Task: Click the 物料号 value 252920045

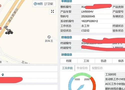Action: (x=88, y=16)
